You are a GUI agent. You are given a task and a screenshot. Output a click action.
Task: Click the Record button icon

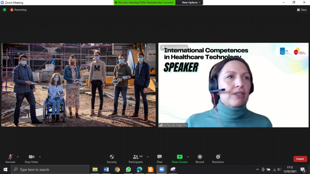click(200, 157)
